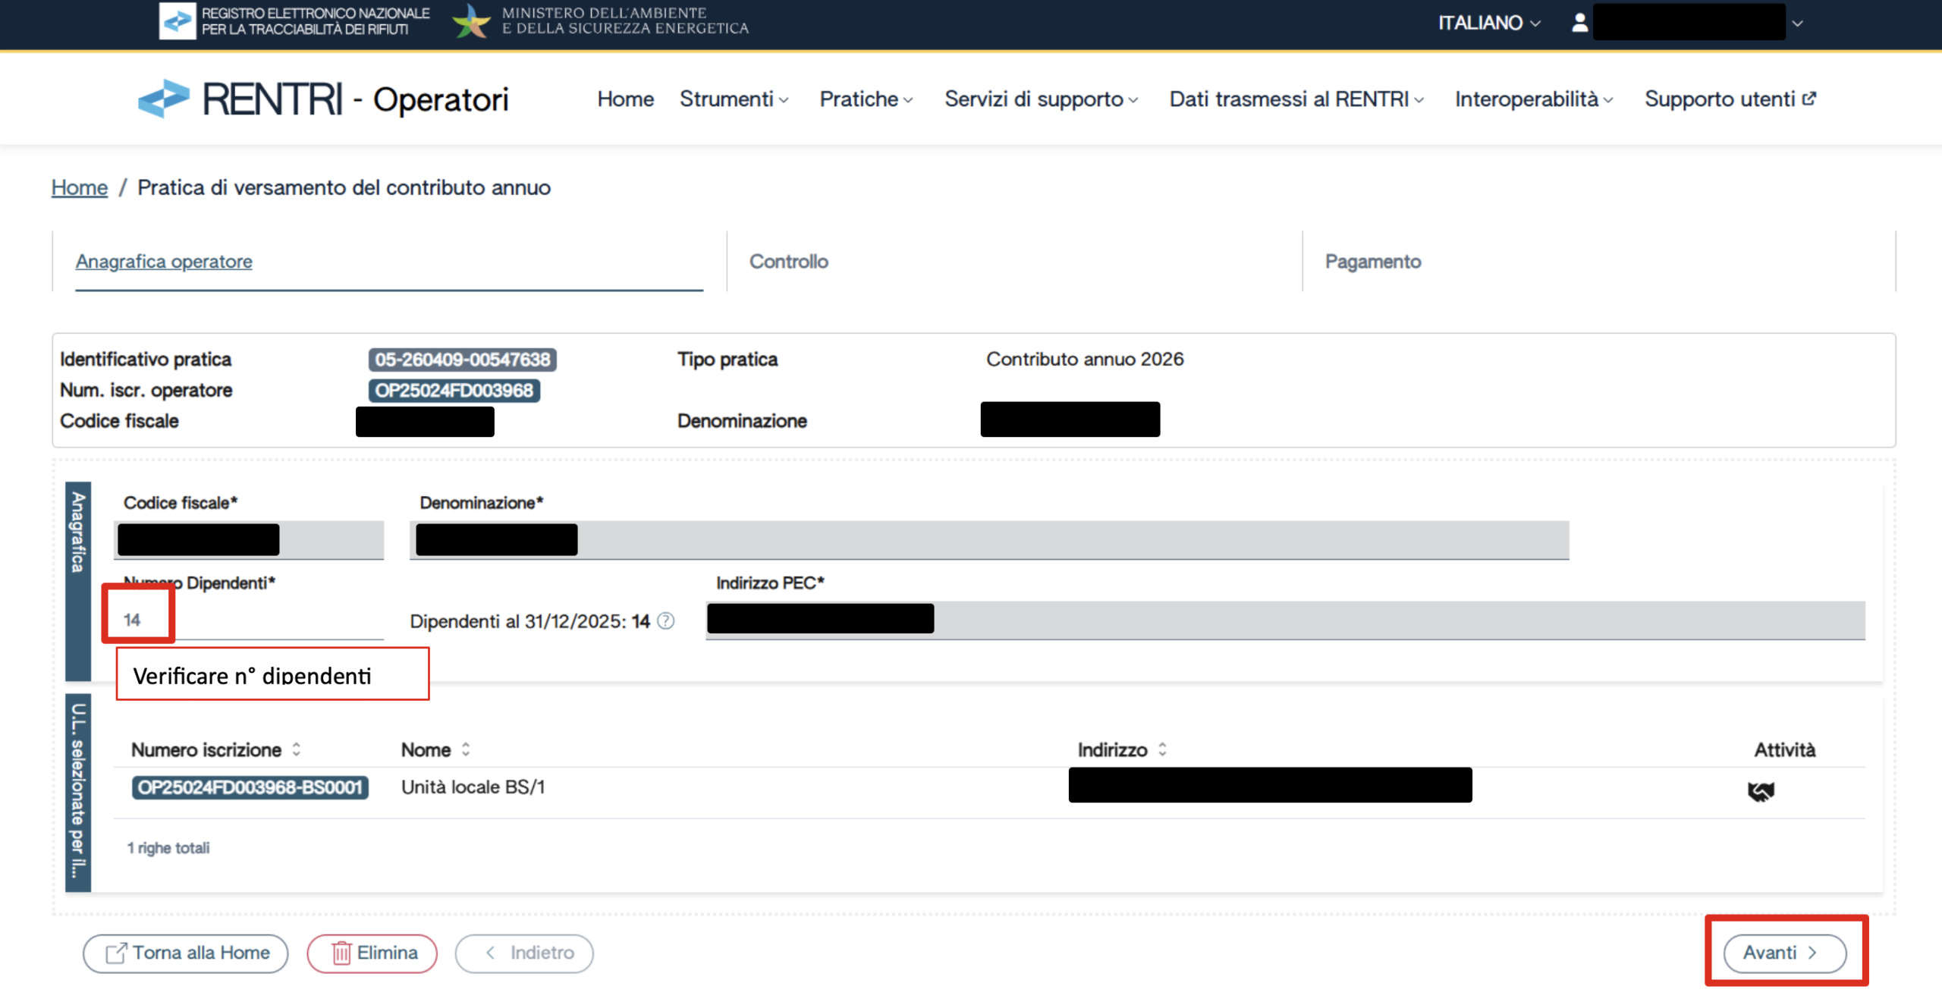Sort table by Nome column arrows

pos(466,749)
